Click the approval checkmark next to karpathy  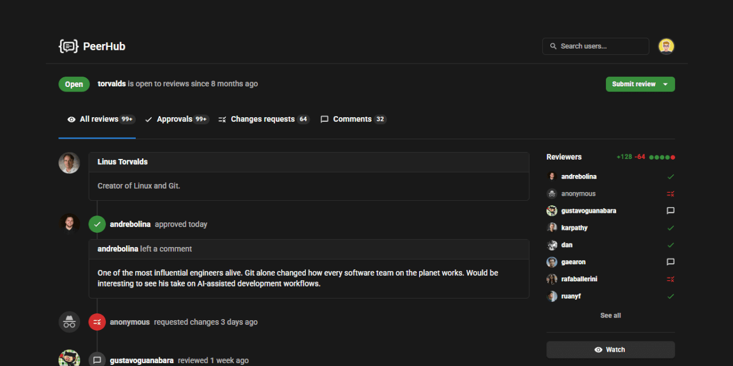pos(671,228)
